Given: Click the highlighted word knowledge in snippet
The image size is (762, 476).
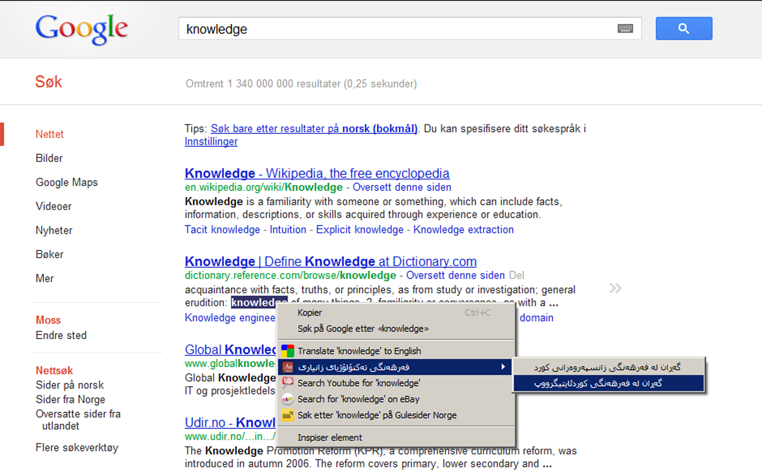Looking at the screenshot, I should (x=259, y=303).
